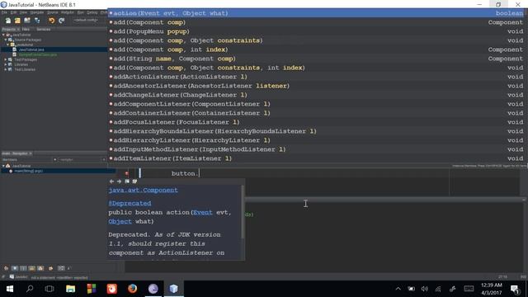This screenshot has height=297, width=528.
Task: Open the java.awt.Component link
Action: click(x=143, y=191)
